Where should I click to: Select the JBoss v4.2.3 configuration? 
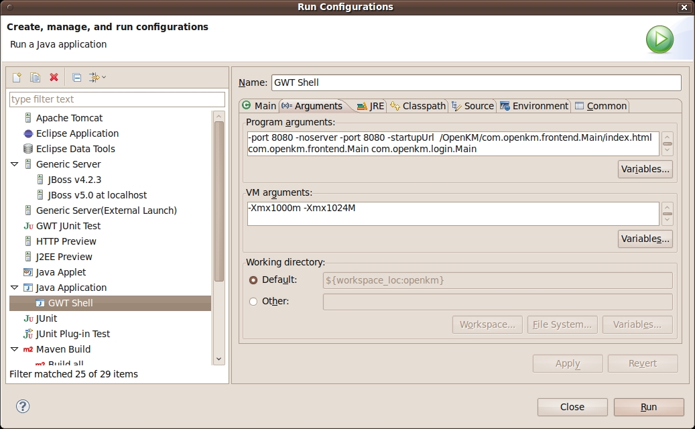(74, 180)
